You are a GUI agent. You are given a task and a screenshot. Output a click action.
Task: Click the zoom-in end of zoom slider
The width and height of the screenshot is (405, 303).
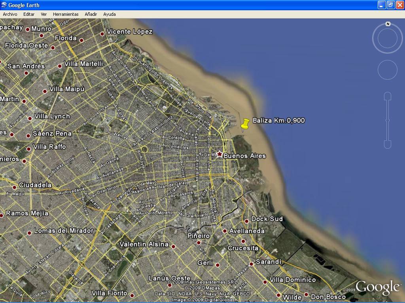pos(388,96)
